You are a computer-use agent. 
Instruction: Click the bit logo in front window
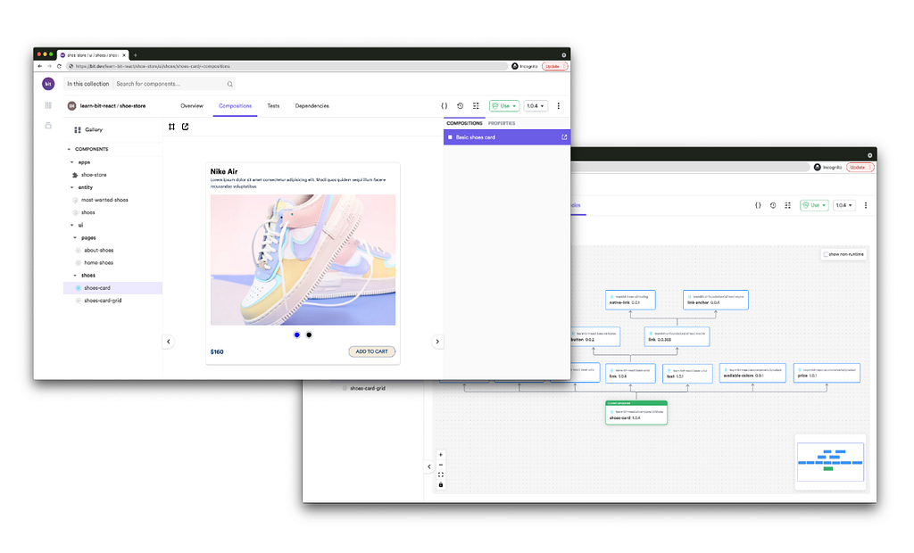[x=48, y=84]
